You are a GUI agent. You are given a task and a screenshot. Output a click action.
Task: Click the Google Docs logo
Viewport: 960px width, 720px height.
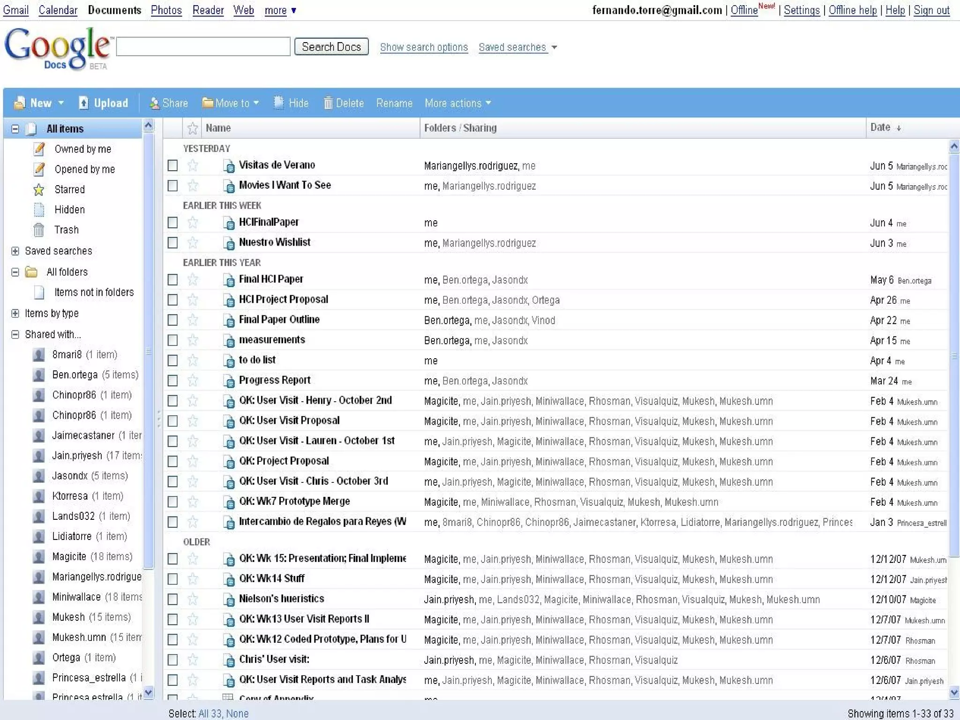tap(58, 48)
